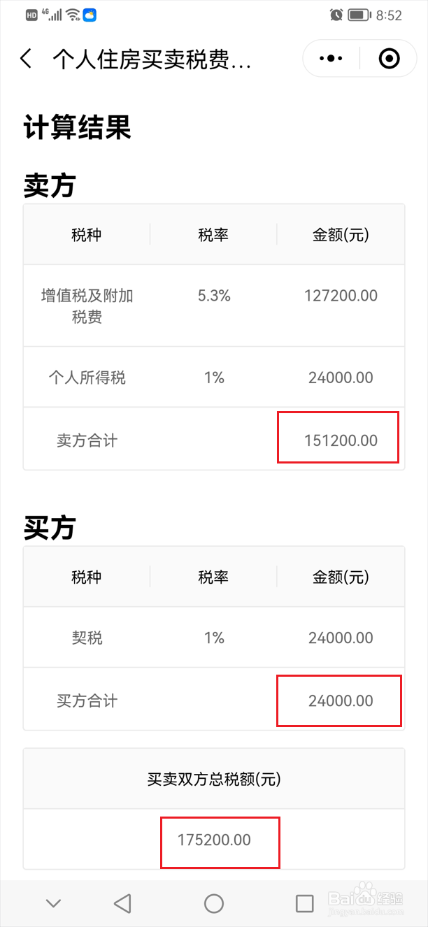The width and height of the screenshot is (428, 927).
Task: Tap the 增值税及附加税费 row label
Action: tap(87, 306)
